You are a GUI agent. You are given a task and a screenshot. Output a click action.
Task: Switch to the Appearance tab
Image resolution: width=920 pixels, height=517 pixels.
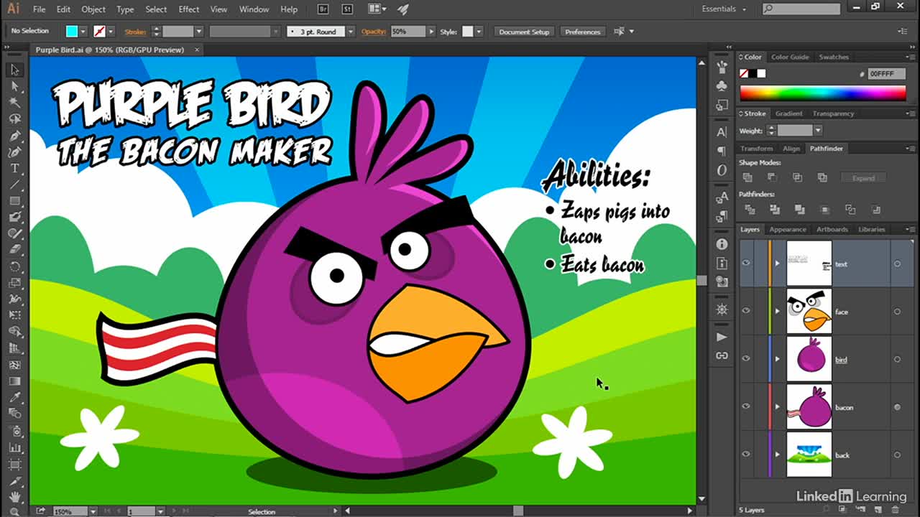coord(788,229)
